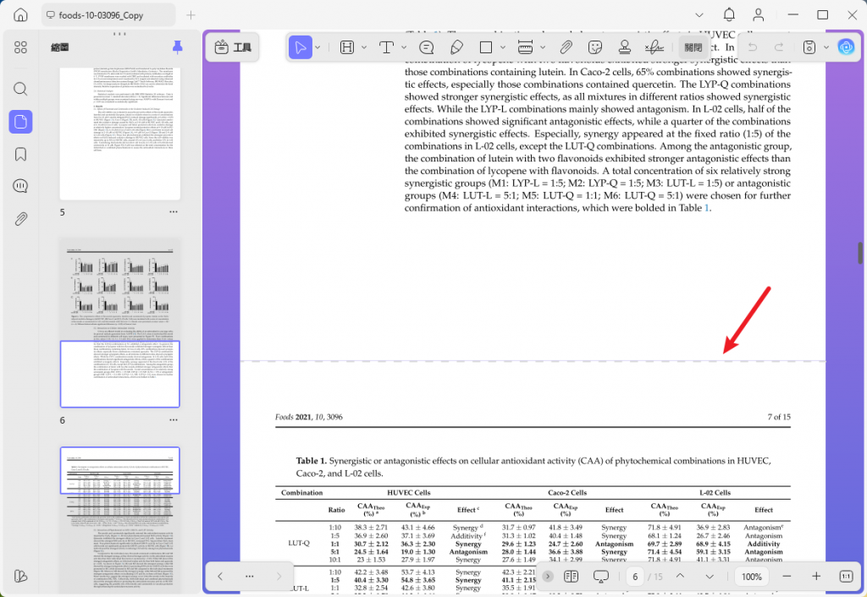Screen dimensions: 867x597
Task: Select the pencil drawing tool
Action: pyautogui.click(x=456, y=47)
